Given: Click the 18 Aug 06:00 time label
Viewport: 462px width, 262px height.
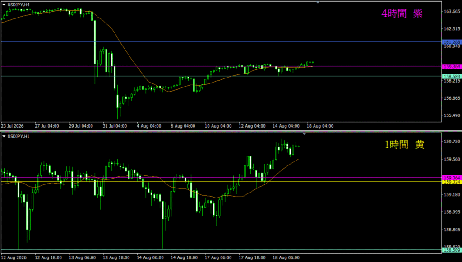Looking at the screenshot, I should click(x=286, y=257).
